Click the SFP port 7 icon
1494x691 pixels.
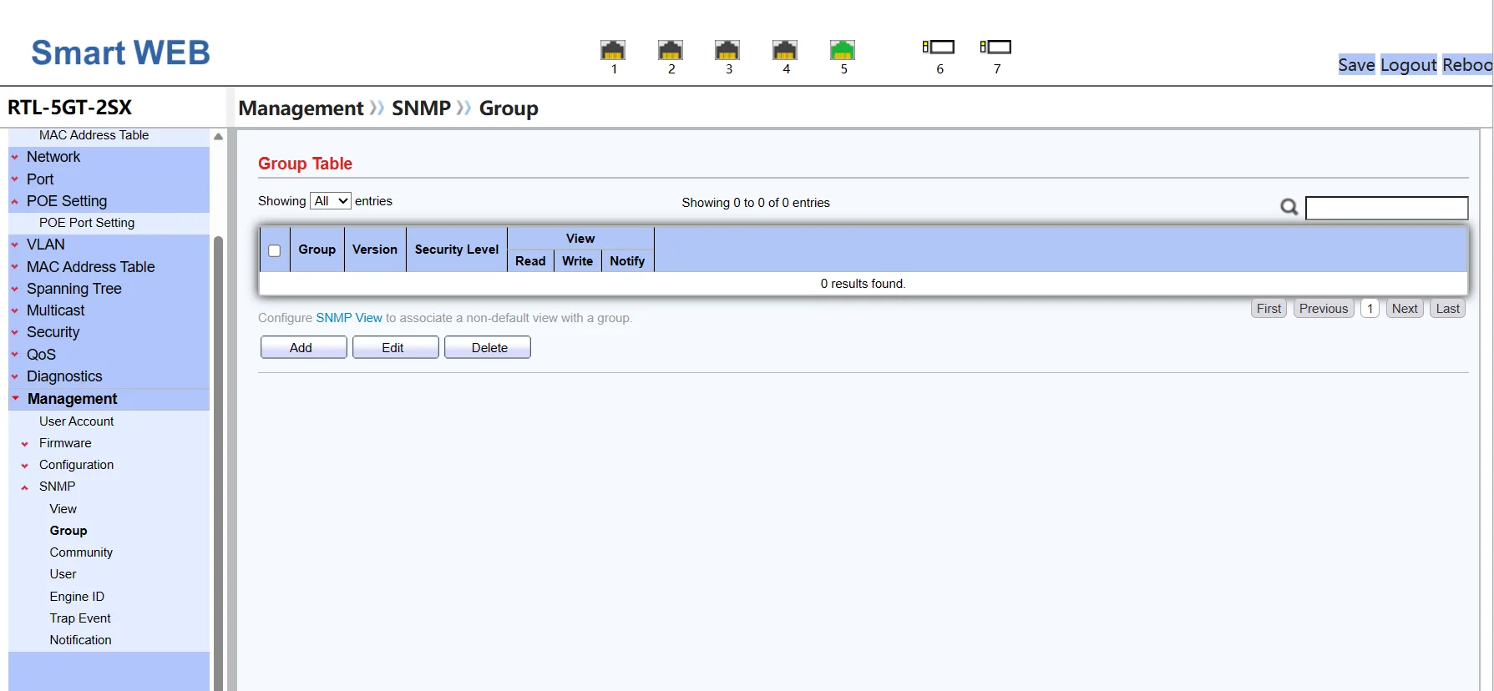(996, 47)
